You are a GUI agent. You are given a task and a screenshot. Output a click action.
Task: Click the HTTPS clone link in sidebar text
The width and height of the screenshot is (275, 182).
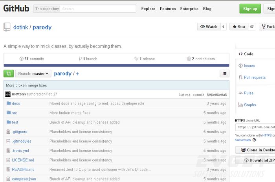[x=267, y=135]
